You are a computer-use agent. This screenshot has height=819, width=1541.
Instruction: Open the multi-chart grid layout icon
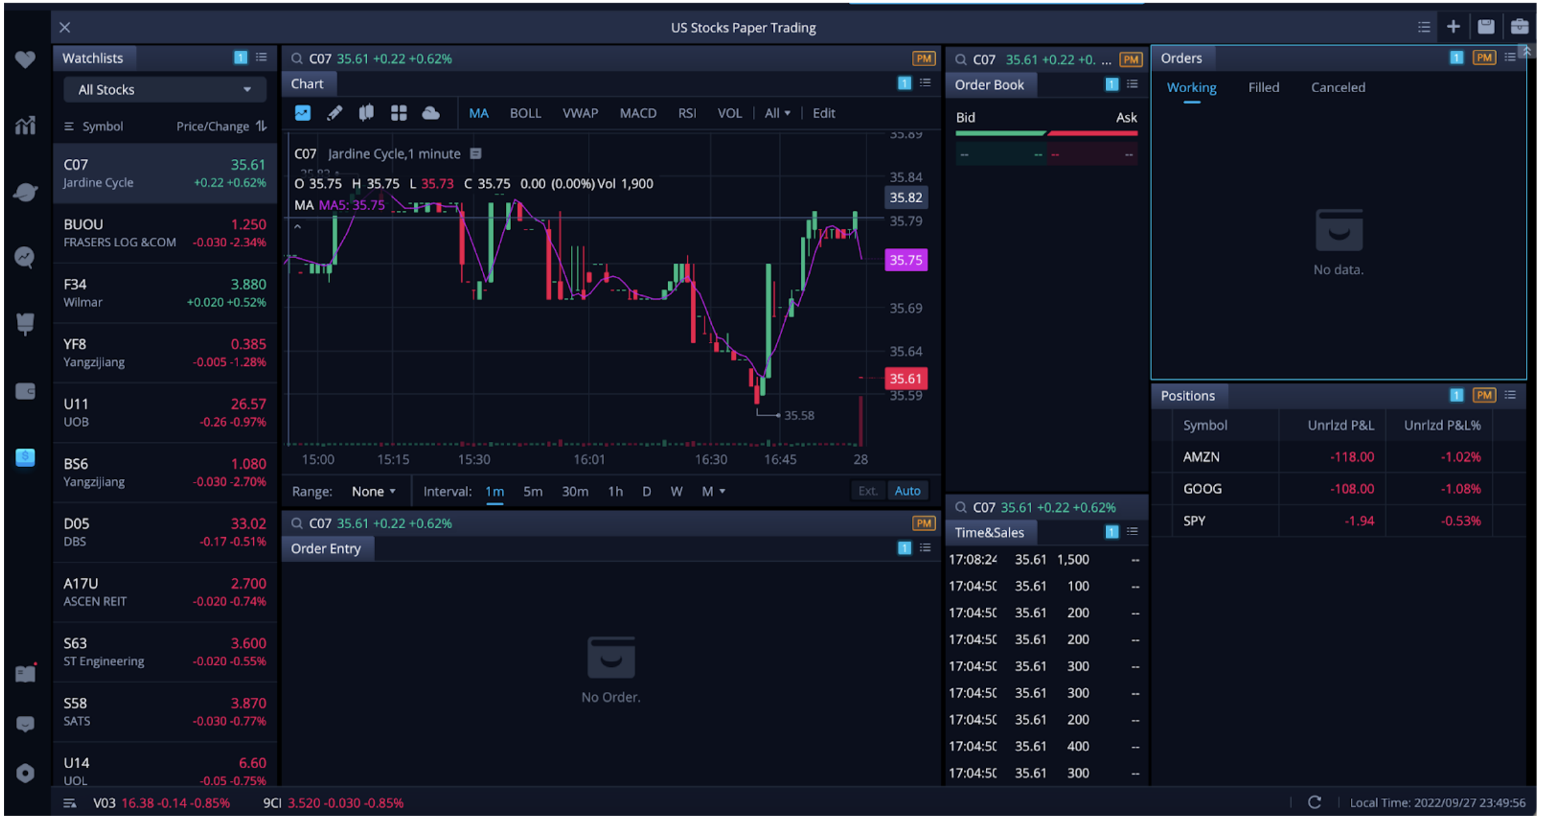click(399, 113)
